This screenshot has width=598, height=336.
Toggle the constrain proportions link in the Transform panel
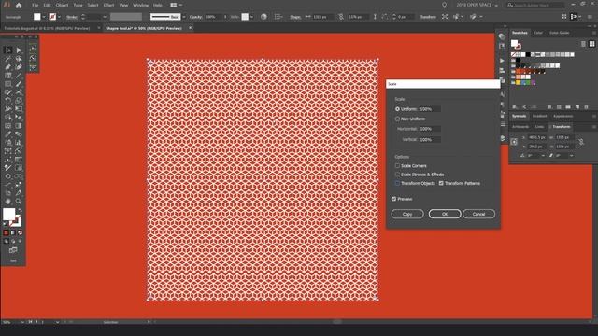(x=581, y=142)
